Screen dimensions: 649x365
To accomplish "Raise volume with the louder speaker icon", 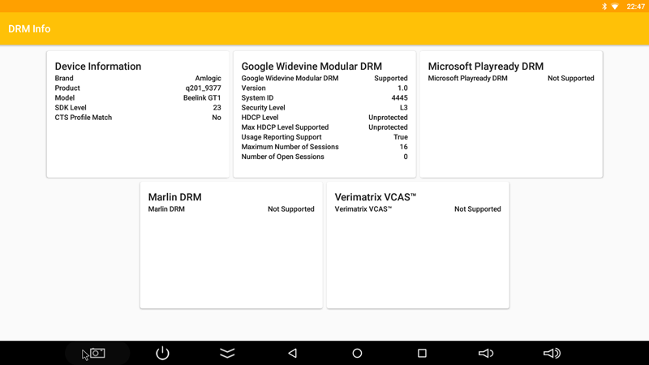I will point(552,353).
